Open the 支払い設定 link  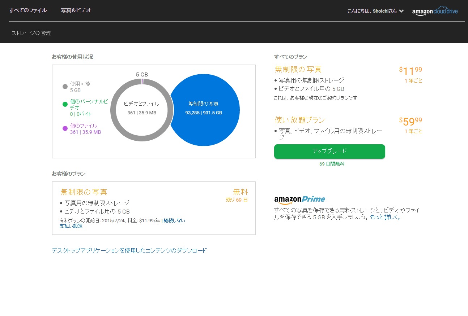pyautogui.click(x=71, y=226)
